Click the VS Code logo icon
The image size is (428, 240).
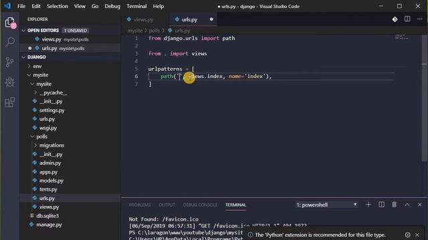(7, 6)
